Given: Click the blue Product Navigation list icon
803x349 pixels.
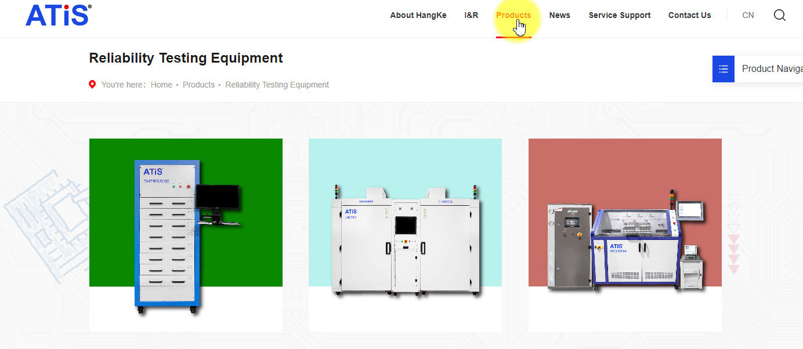Looking at the screenshot, I should coord(724,69).
